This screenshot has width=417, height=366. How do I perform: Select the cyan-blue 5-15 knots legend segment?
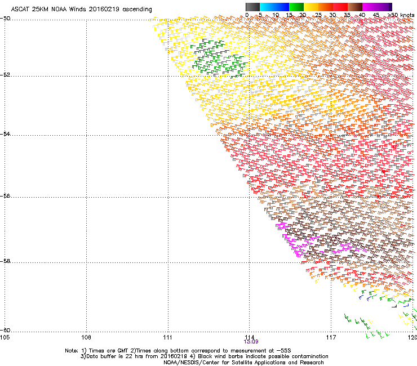click(274, 7)
